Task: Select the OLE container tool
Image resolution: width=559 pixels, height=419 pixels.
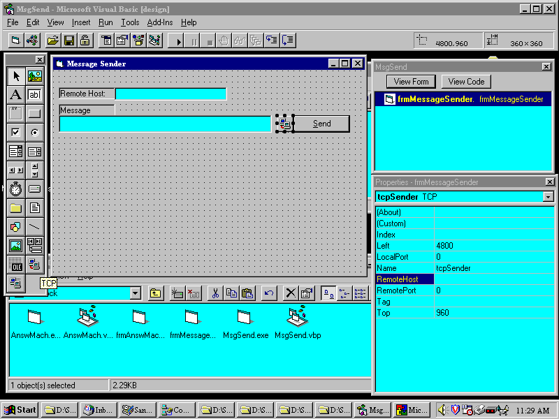Action: click(15, 265)
